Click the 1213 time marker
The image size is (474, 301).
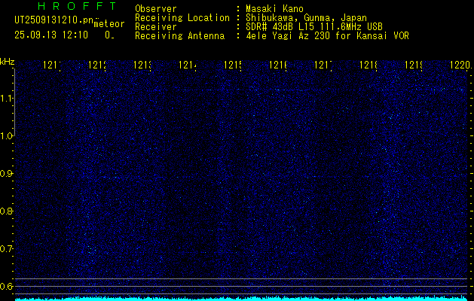[x=142, y=65]
